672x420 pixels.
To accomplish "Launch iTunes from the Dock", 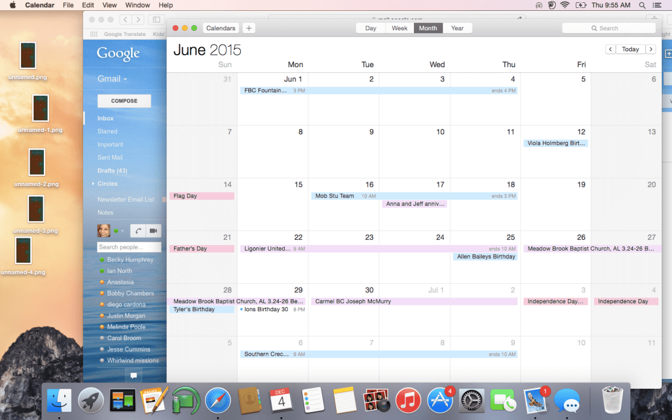I will pyautogui.click(x=409, y=400).
